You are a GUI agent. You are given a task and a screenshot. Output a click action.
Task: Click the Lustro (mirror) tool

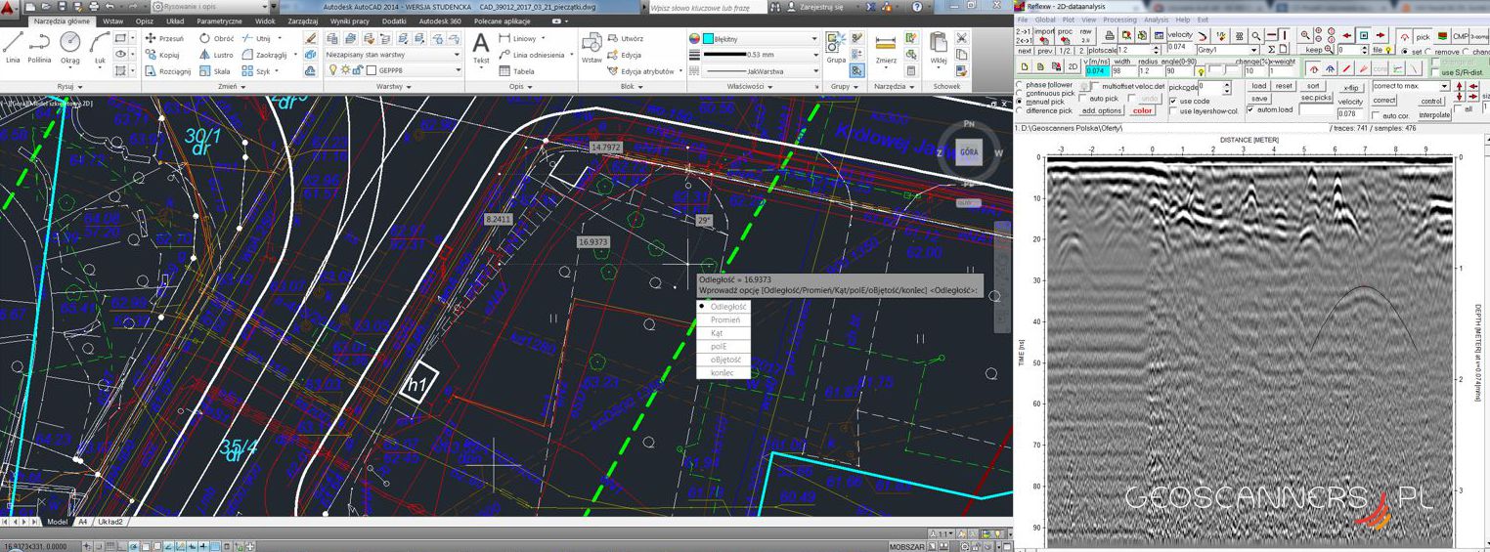(217, 55)
